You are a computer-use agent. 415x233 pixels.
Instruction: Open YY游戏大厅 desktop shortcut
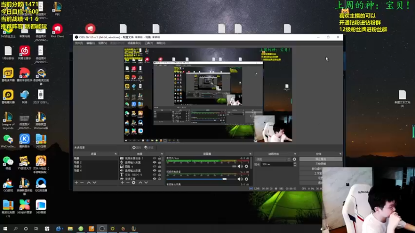point(24,163)
